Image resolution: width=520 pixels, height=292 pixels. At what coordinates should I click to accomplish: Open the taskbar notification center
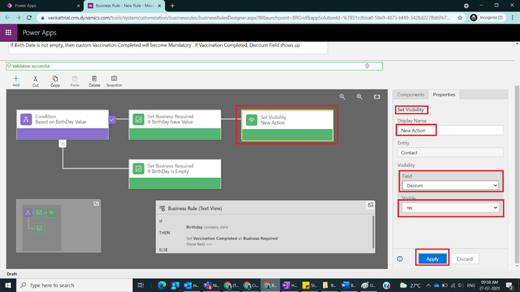click(x=510, y=285)
